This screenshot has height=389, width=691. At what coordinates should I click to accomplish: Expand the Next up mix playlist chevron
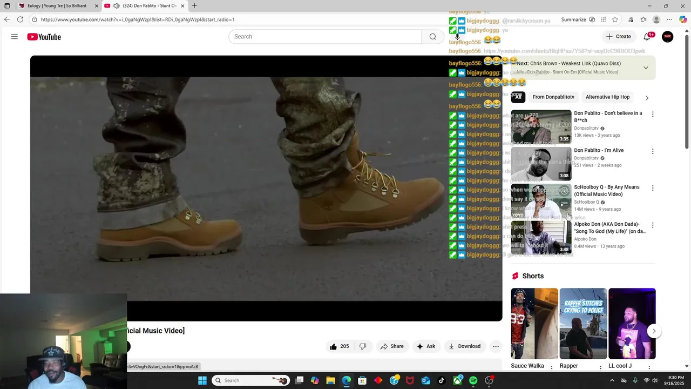[646, 68]
